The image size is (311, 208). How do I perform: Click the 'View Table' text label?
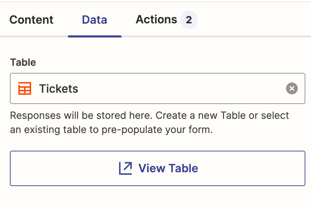click(x=168, y=168)
